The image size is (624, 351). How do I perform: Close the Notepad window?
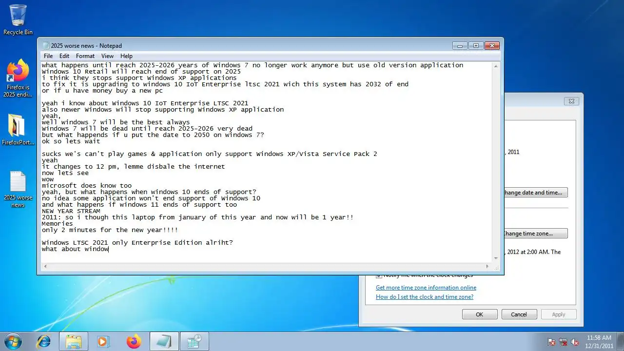point(492,45)
